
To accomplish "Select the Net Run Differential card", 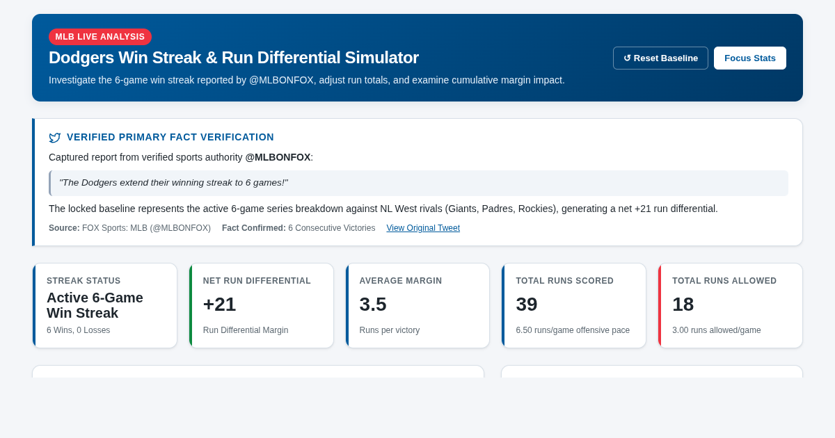I will 261,306.
